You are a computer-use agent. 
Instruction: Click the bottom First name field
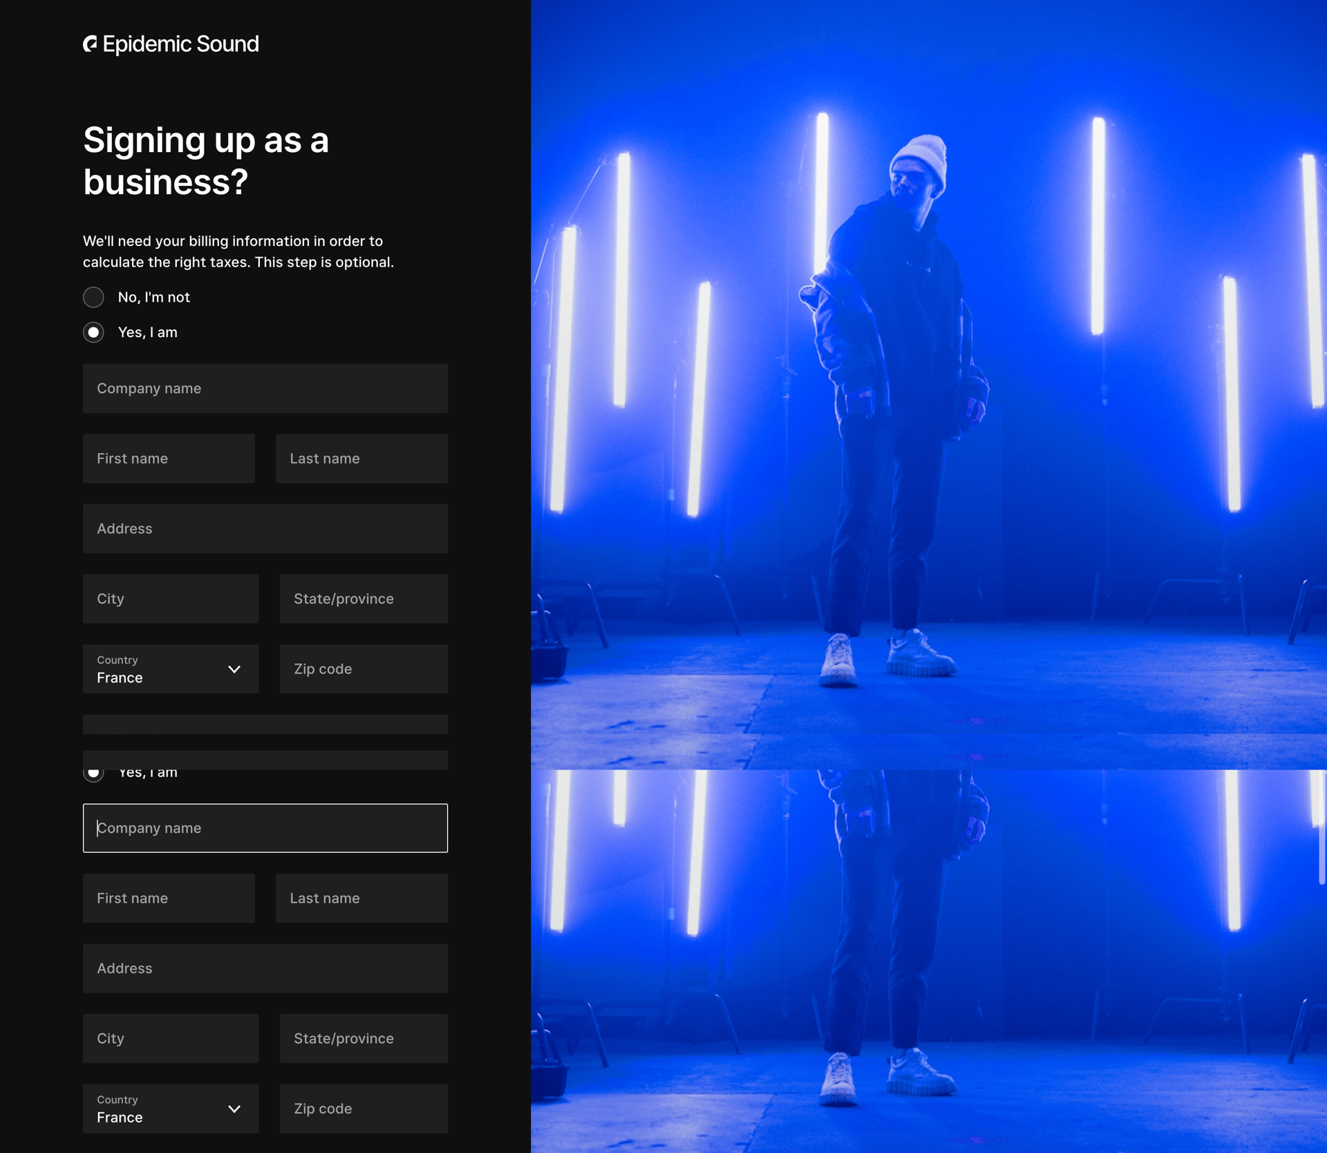click(x=169, y=898)
